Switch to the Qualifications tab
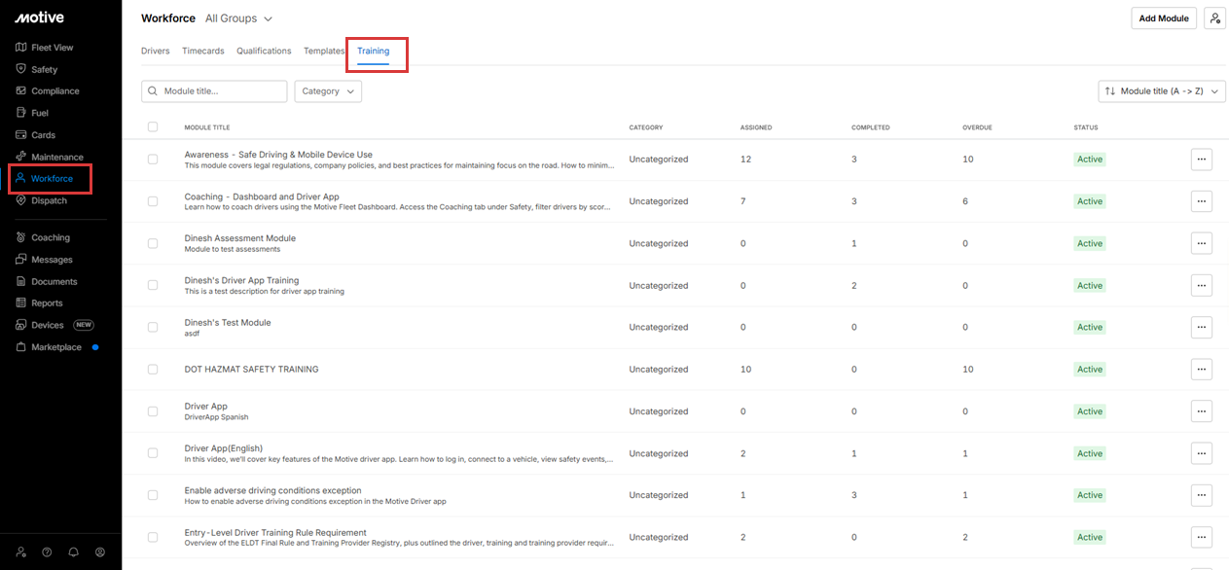Viewport: 1229px width, 570px height. (x=264, y=51)
